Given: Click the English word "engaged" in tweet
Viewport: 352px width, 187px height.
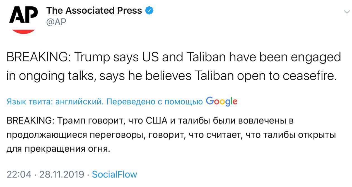Looking at the screenshot, I should click(319, 57).
